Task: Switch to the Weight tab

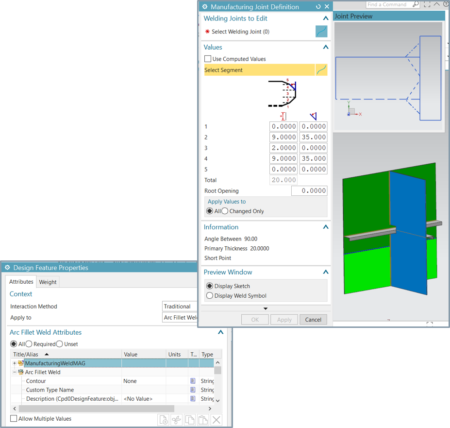Action: 48,282
